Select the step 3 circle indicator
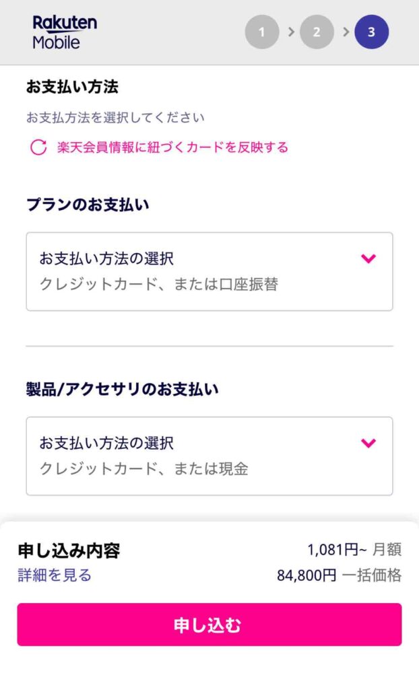Viewport: 419px width, 673px height. tap(372, 32)
